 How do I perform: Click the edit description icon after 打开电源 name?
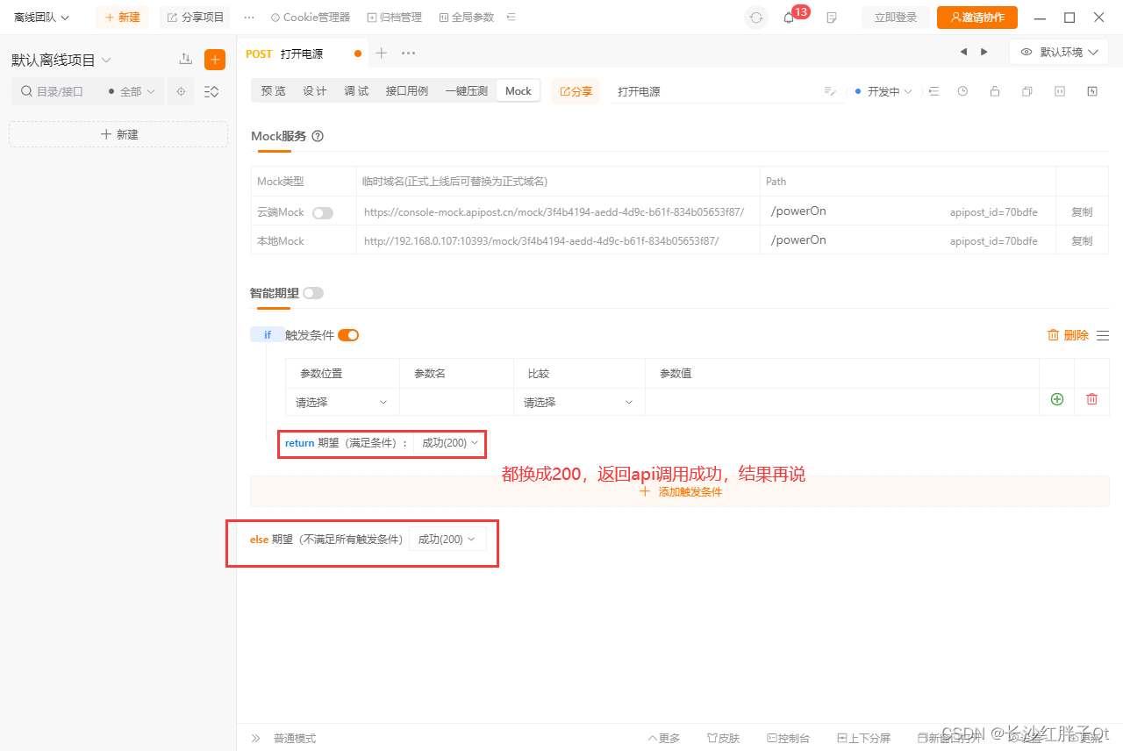point(830,91)
